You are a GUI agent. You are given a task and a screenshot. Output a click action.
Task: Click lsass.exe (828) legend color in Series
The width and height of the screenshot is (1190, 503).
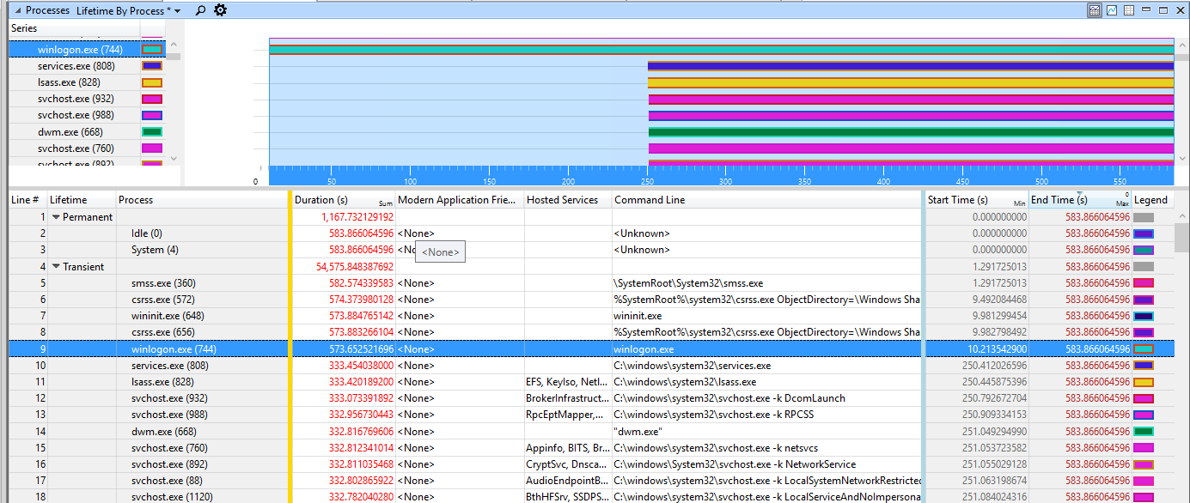[x=152, y=82]
